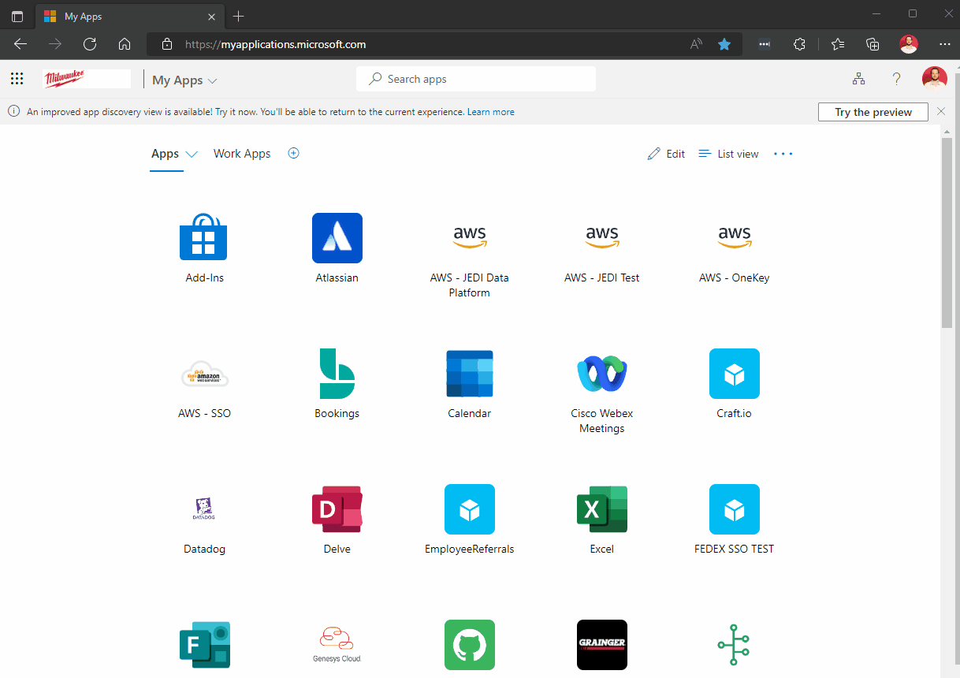
Task: Open the account profile picture in page header
Action: tap(935, 79)
